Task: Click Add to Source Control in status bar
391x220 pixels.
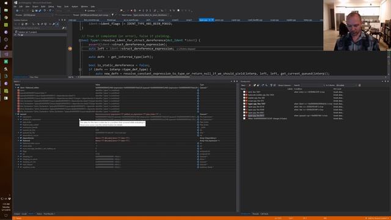Action: click(377, 218)
